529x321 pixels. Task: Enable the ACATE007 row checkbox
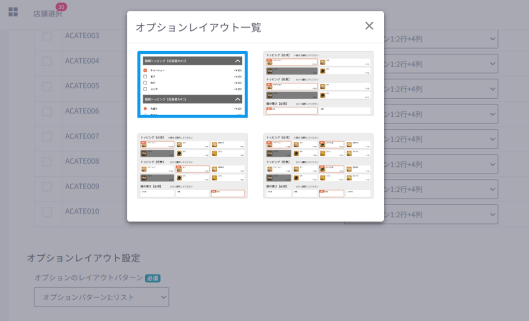[47, 137]
